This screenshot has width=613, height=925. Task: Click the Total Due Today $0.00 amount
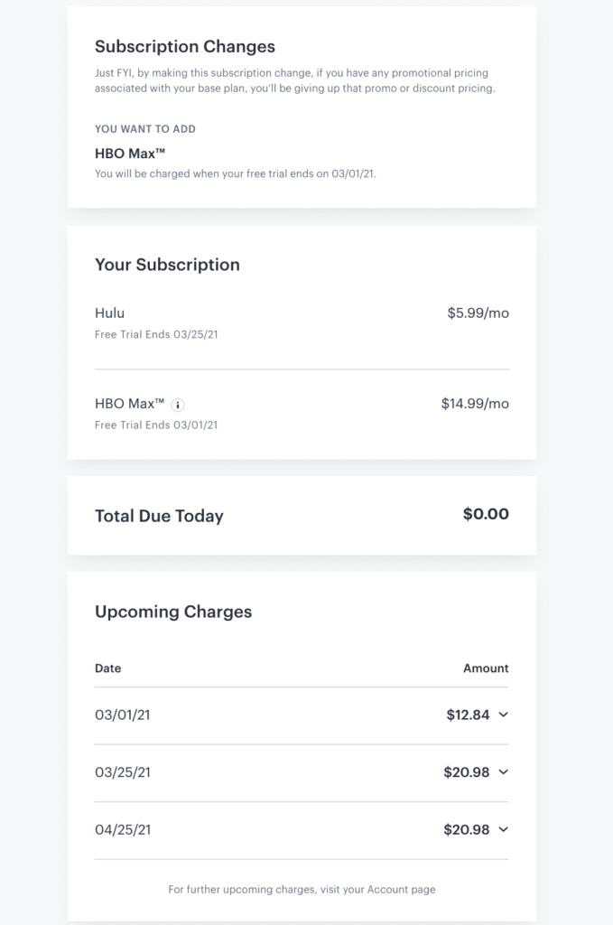point(486,514)
